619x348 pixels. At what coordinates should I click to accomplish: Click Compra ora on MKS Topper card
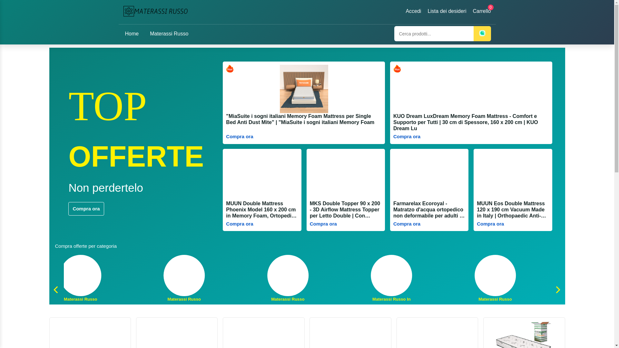point(323,224)
